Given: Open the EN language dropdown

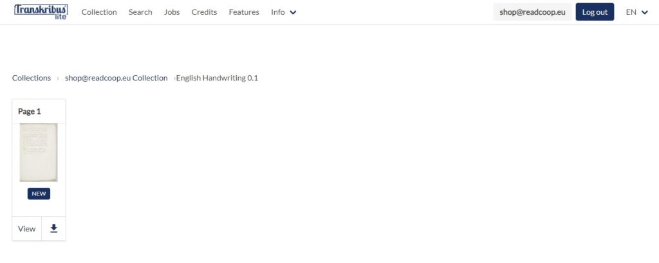Looking at the screenshot, I should 636,12.
